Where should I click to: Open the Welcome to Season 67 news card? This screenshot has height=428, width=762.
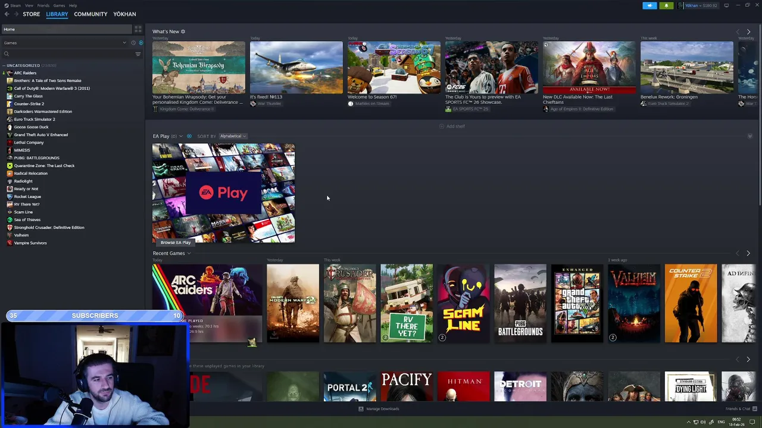[394, 68]
